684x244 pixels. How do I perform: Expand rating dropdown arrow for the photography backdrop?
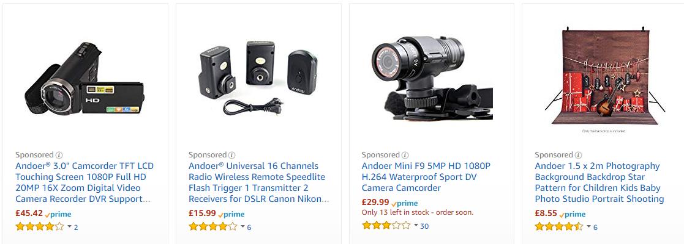pos(589,227)
